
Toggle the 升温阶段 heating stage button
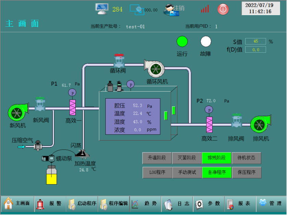click(157, 158)
